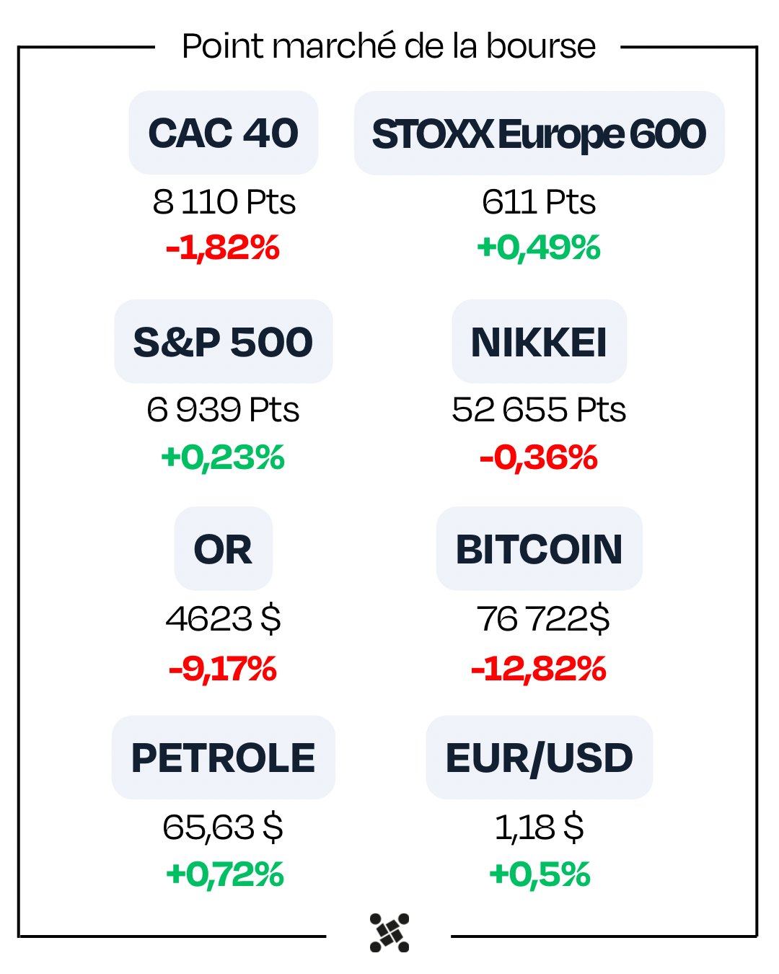
Task: Click the red -1,82% change
Action: [223, 247]
